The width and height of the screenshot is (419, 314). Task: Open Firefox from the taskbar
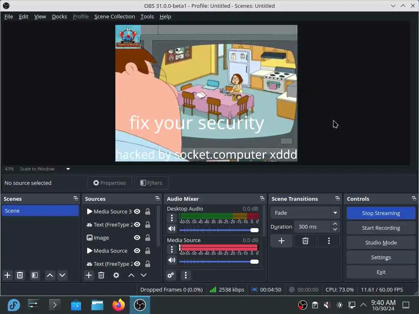click(119, 305)
